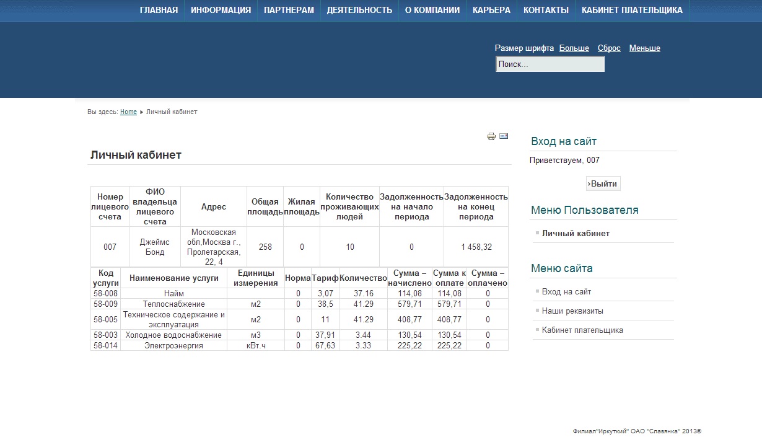
Task: Focus the Поиск search field
Action: 550,64
